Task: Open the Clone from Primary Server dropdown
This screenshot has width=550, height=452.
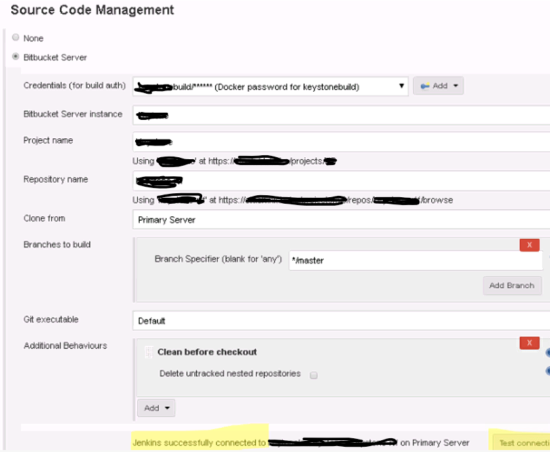Action: [x=340, y=219]
